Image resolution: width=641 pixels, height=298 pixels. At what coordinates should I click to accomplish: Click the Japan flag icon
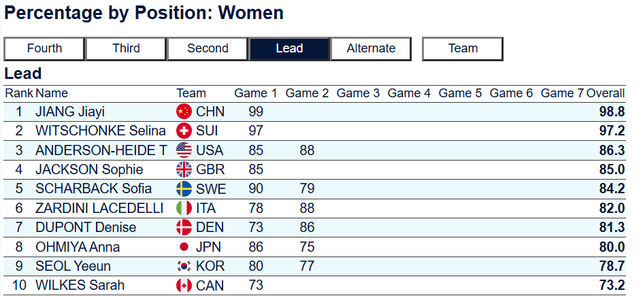[x=184, y=247]
